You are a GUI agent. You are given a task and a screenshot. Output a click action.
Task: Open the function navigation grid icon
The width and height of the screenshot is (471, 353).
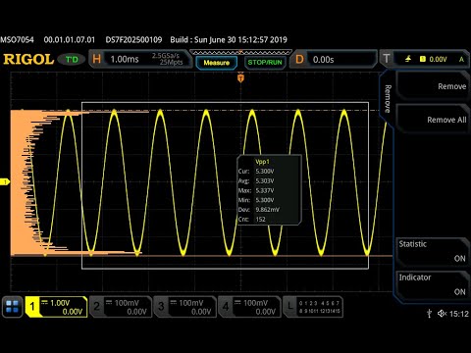pos(13,307)
